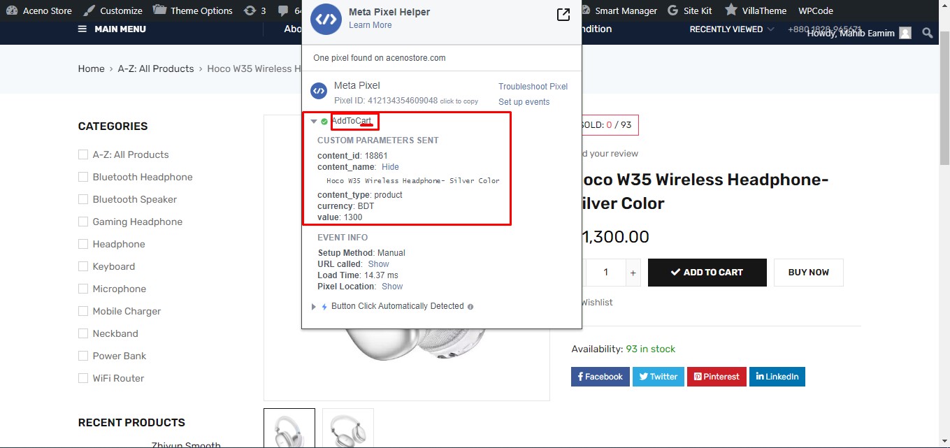
Task: Check the Bluetooth Headphone category checkbox
Action: point(83,177)
